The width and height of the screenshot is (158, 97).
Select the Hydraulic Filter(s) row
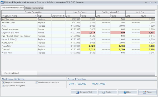pyautogui.click(x=78, y=39)
